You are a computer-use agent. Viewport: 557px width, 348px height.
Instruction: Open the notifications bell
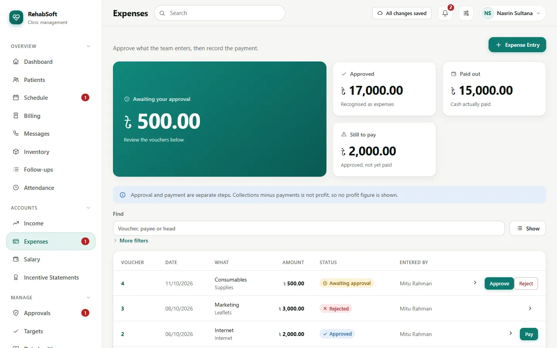pyautogui.click(x=445, y=13)
